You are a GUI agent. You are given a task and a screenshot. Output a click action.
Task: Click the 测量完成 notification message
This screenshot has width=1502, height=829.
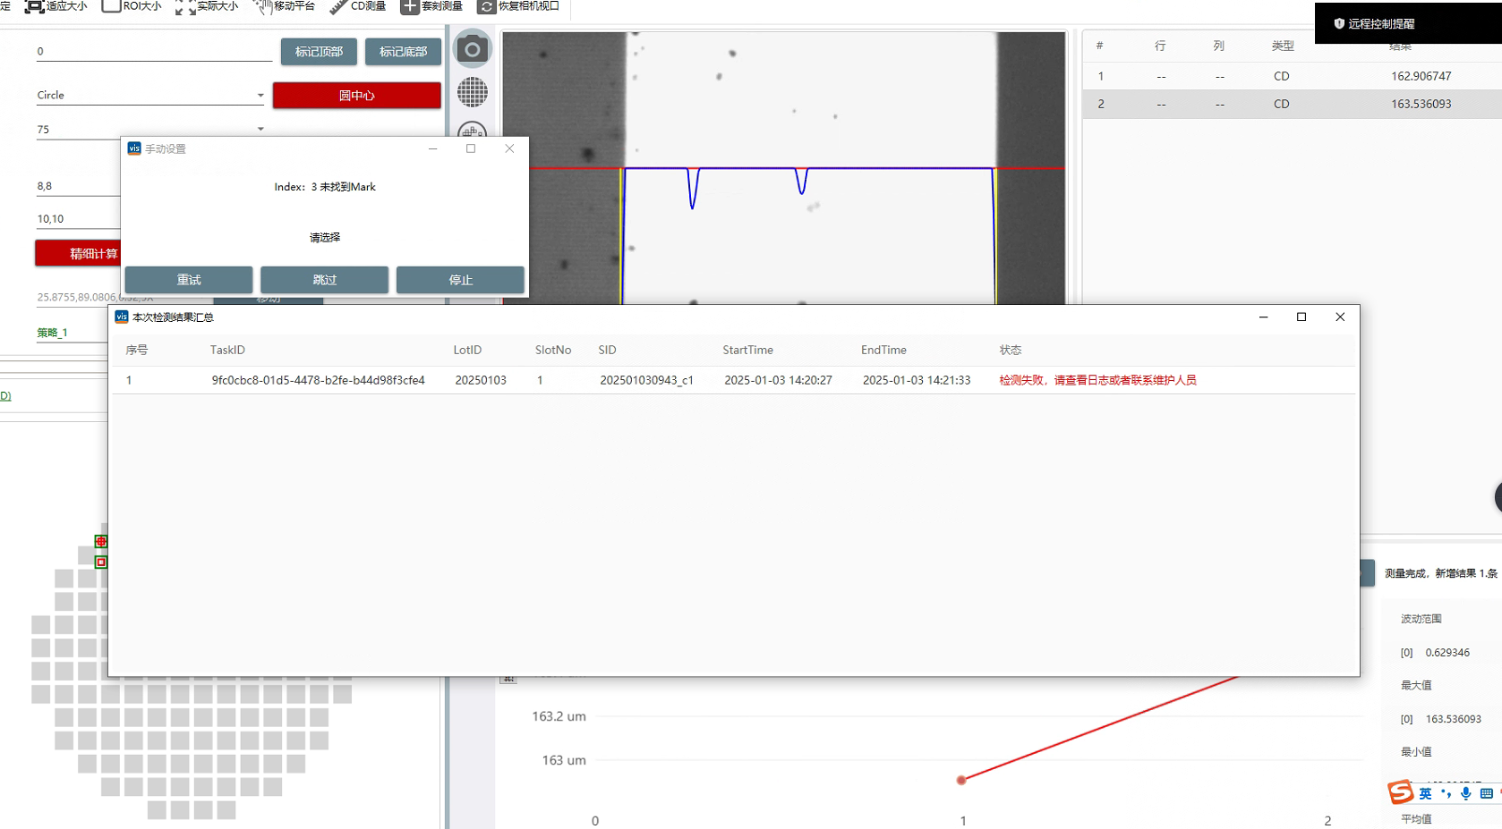pyautogui.click(x=1440, y=573)
